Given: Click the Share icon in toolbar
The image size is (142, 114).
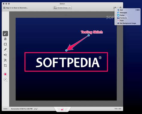Looking at the screenshot, I should pyautogui.click(x=115, y=8).
